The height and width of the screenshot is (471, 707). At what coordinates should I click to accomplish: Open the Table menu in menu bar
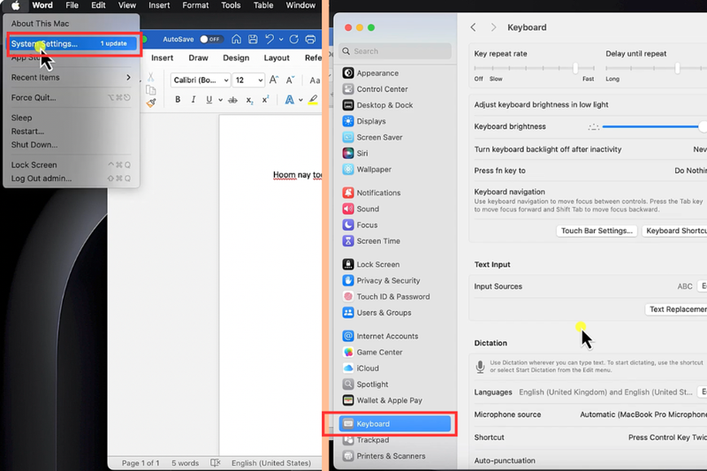[263, 5]
